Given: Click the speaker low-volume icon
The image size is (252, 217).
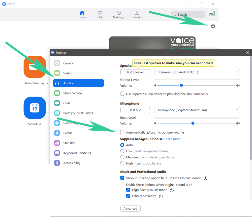Looking at the screenshot, I should [155, 85].
